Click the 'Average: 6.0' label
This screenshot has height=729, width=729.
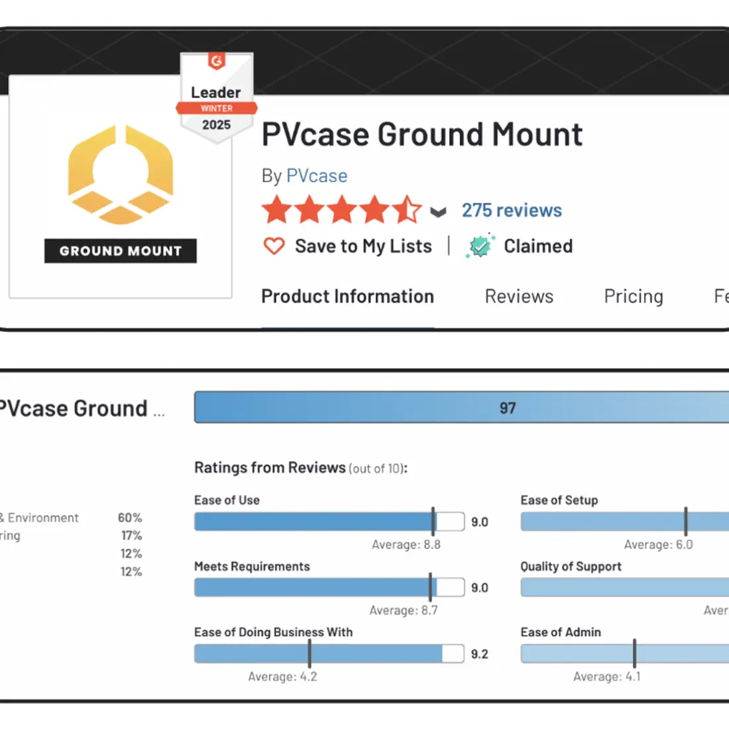coord(658,544)
